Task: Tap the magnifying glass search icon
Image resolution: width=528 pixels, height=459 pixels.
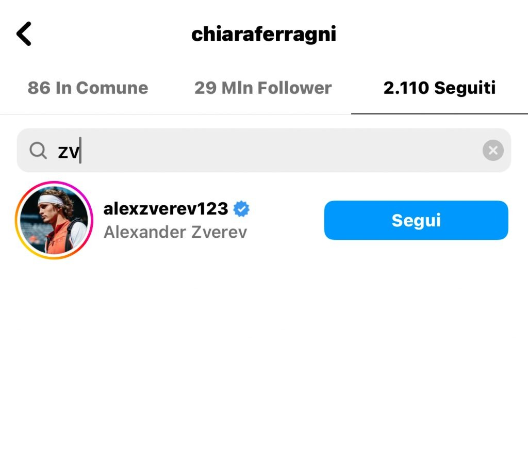Action: [x=38, y=150]
